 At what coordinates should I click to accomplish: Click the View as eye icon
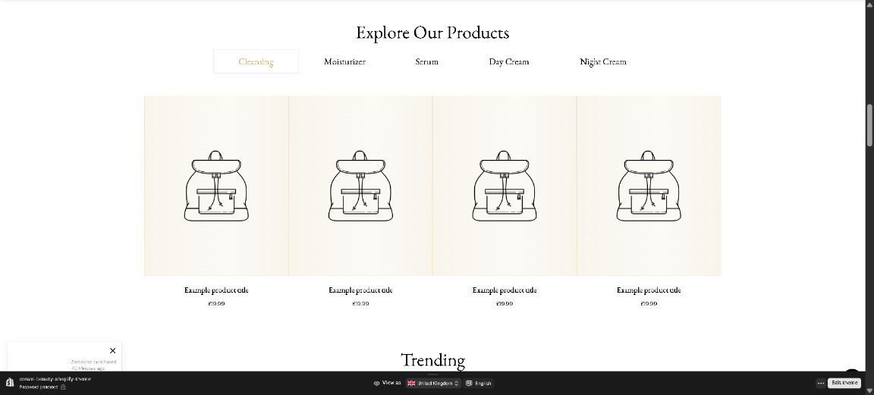click(376, 384)
